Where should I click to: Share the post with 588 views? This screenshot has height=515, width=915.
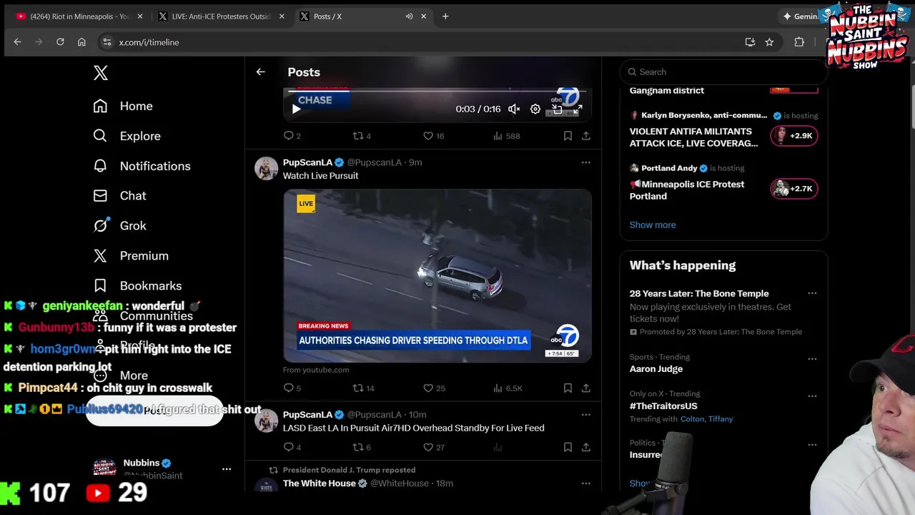click(x=586, y=136)
